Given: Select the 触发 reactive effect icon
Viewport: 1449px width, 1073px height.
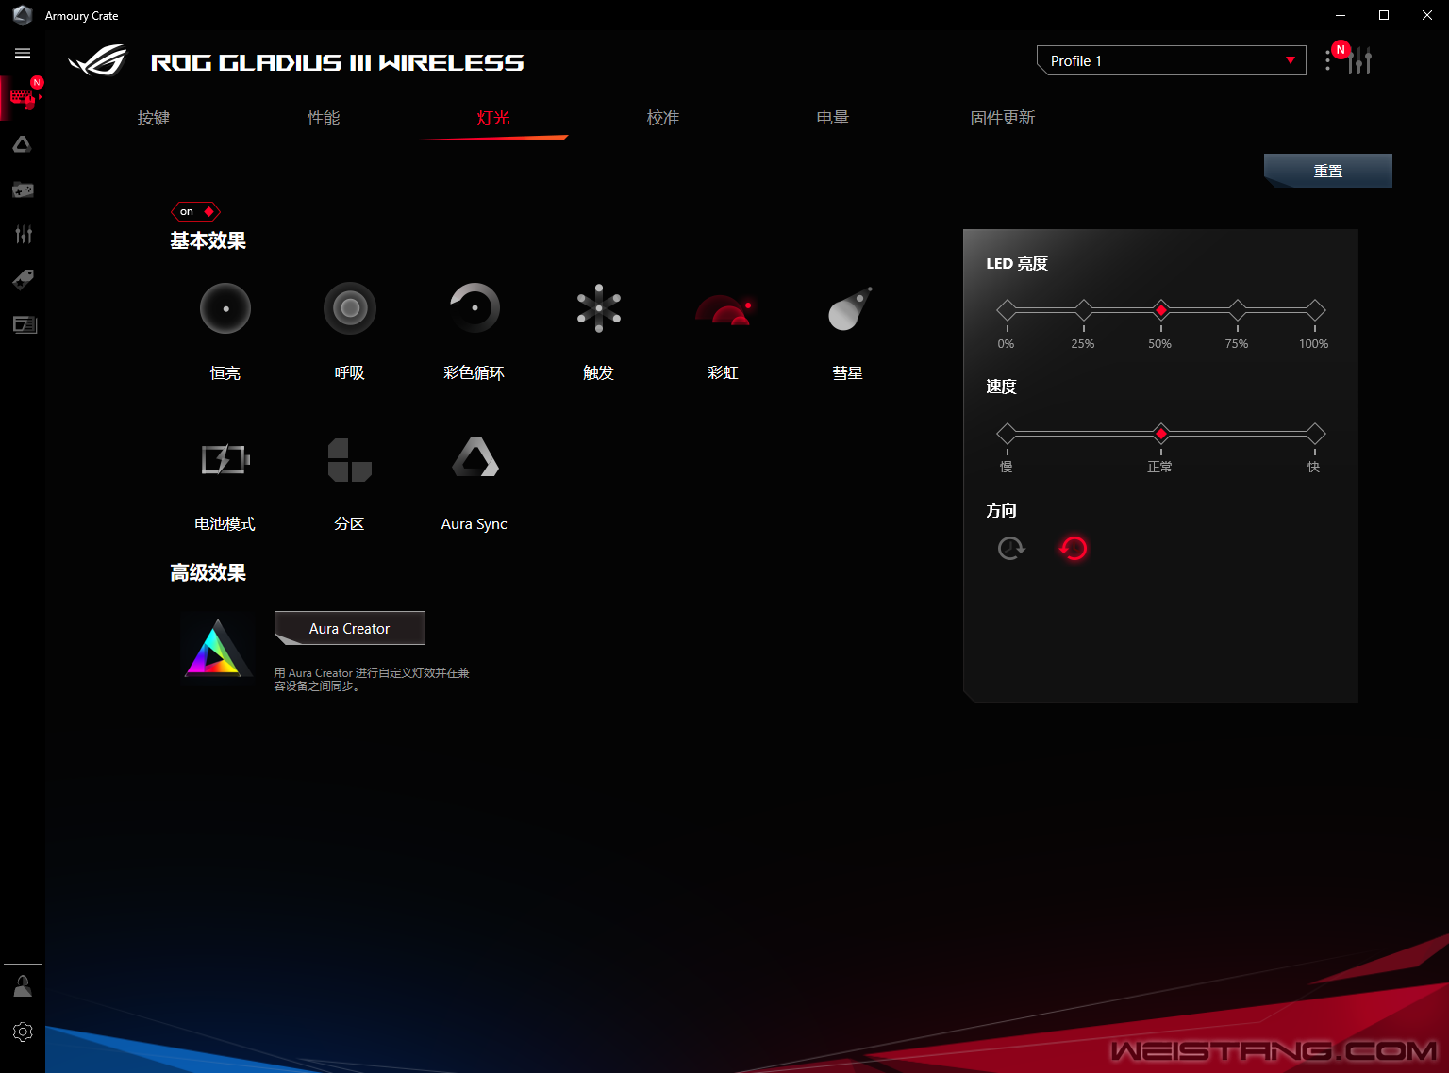Looking at the screenshot, I should pos(599,308).
